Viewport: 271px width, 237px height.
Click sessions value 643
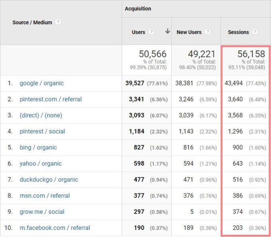[x=238, y=164]
